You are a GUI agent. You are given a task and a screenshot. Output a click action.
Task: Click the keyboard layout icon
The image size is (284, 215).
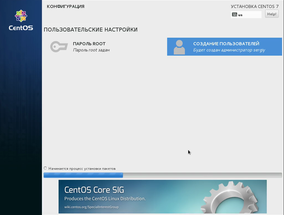235,14
